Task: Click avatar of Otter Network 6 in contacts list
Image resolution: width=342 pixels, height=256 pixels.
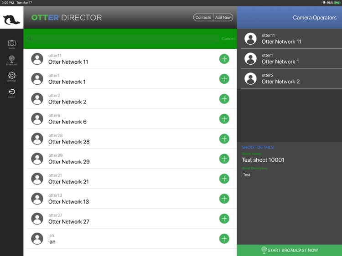Action: pyautogui.click(x=37, y=119)
